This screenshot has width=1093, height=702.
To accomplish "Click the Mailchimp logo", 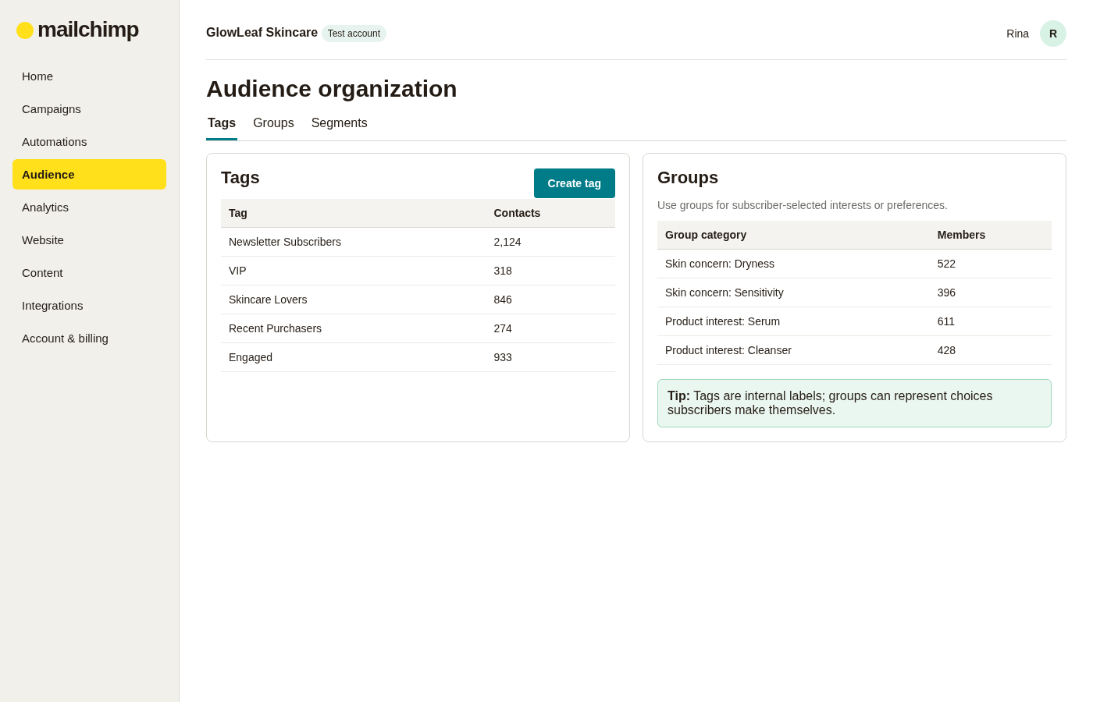I will 77,30.
